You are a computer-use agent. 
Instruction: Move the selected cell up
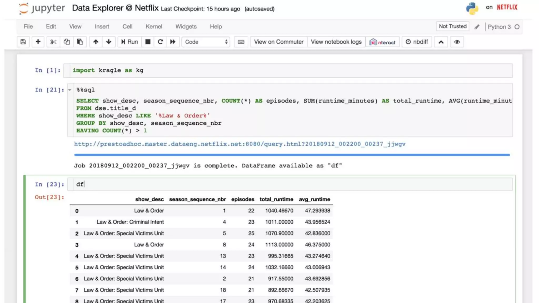[96, 42]
